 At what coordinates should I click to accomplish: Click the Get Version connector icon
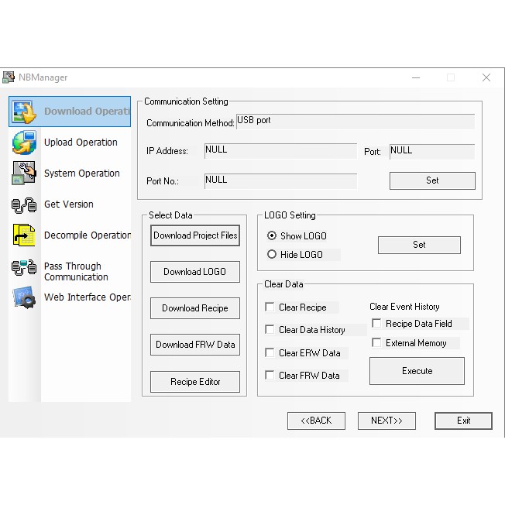point(24,204)
